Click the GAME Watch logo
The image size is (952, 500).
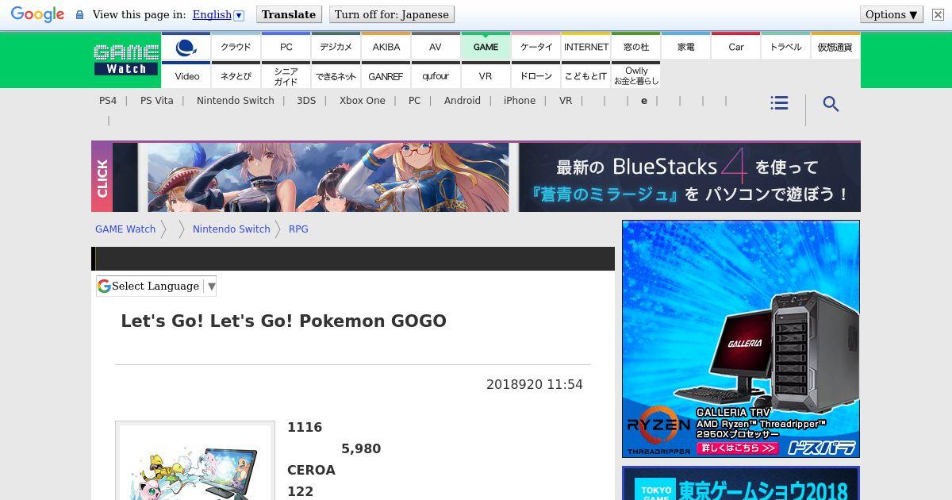click(x=126, y=60)
